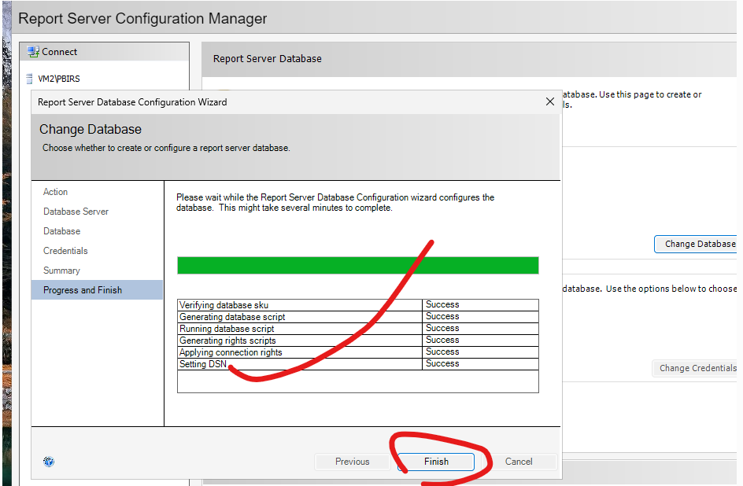Open help via the globe icon in the wizard
Viewport: 743px width, 486px height.
pos(49,462)
